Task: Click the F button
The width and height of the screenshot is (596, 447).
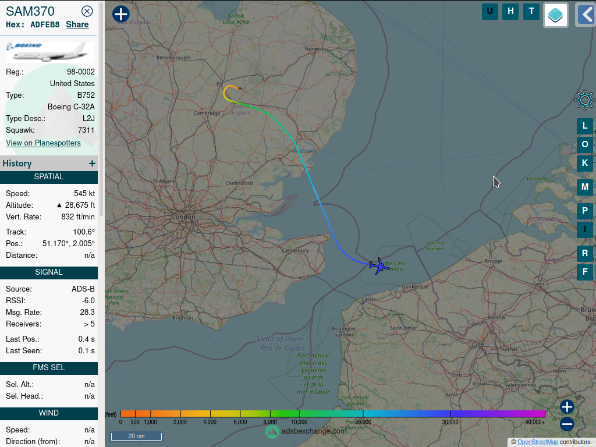Action: [x=584, y=272]
